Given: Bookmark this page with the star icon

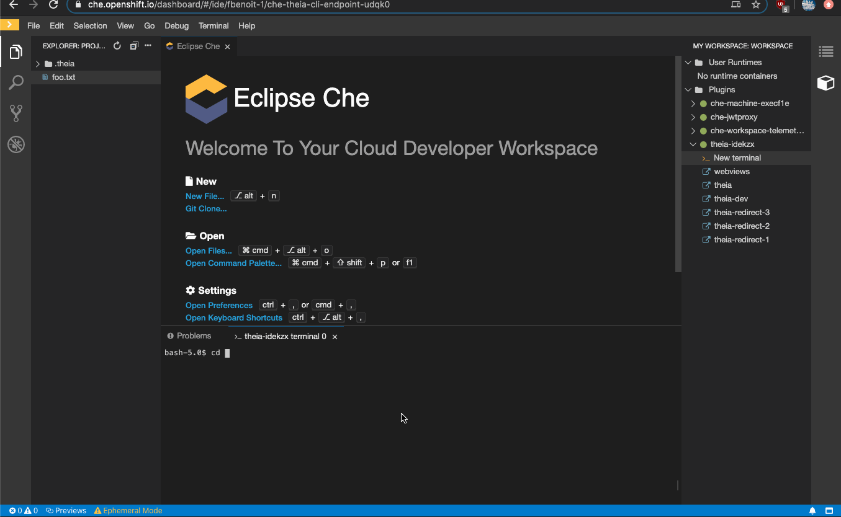Looking at the screenshot, I should [x=756, y=5].
